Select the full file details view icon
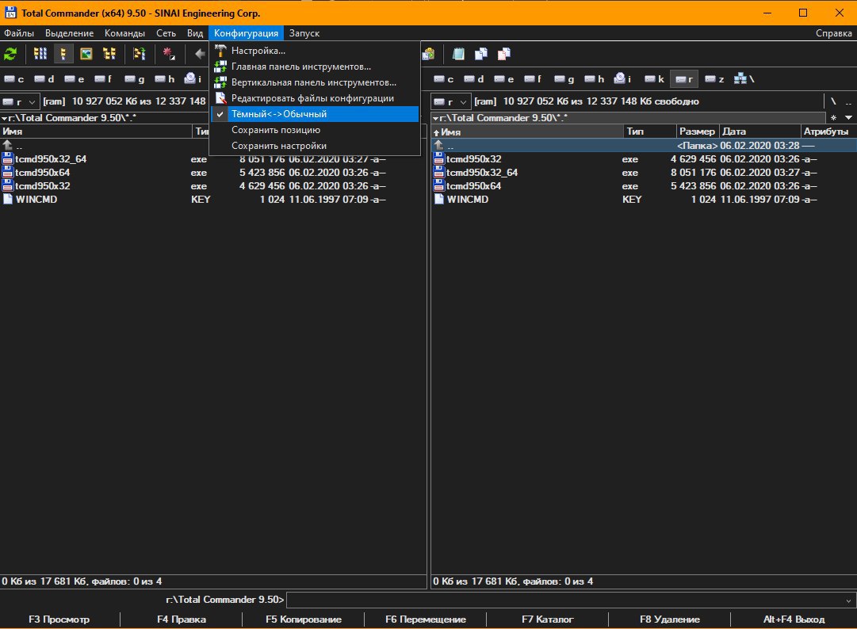This screenshot has width=857, height=629. [x=63, y=54]
